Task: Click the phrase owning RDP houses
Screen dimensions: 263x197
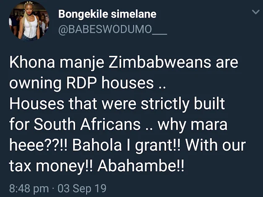Action: pos(81,83)
